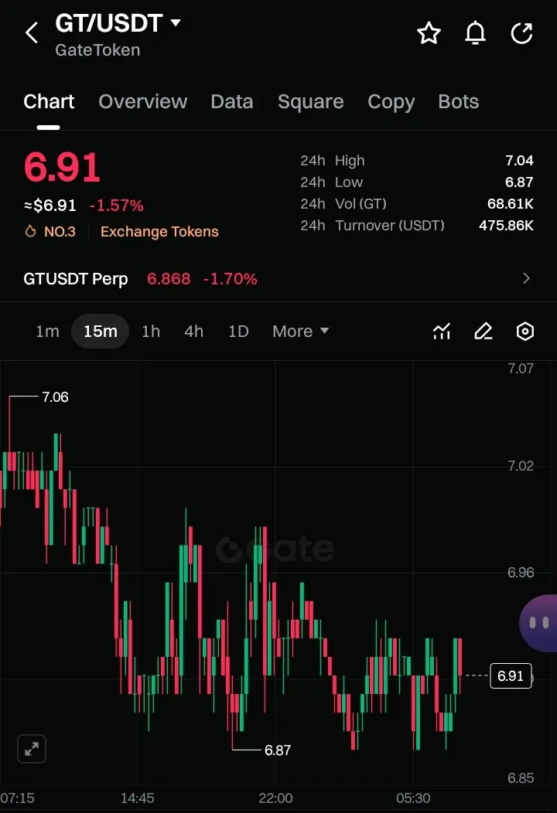557x813 pixels.
Task: Tap the -1.57% change value
Action: click(x=116, y=206)
